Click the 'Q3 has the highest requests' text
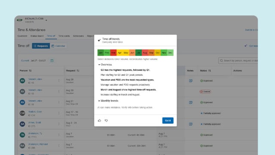The width and height of the screenshot is (275, 155). 125,70
